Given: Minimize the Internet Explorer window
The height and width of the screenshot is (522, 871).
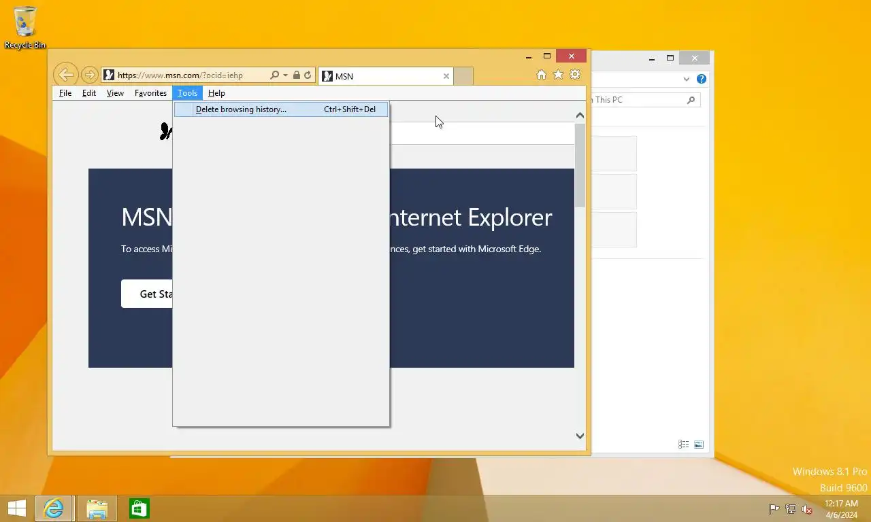Looking at the screenshot, I should tap(529, 57).
